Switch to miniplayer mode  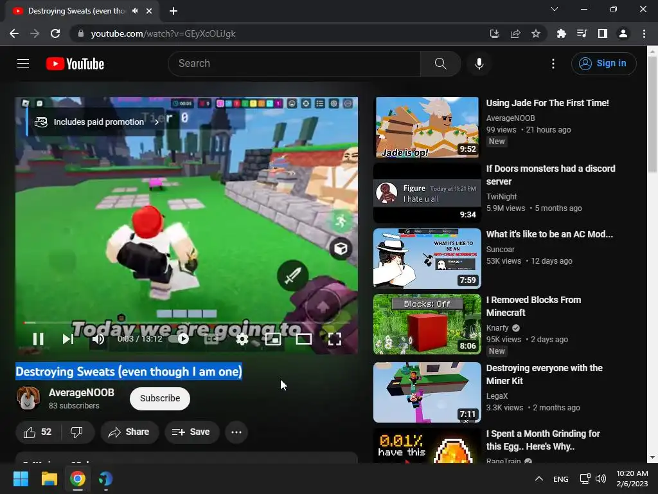coord(272,338)
